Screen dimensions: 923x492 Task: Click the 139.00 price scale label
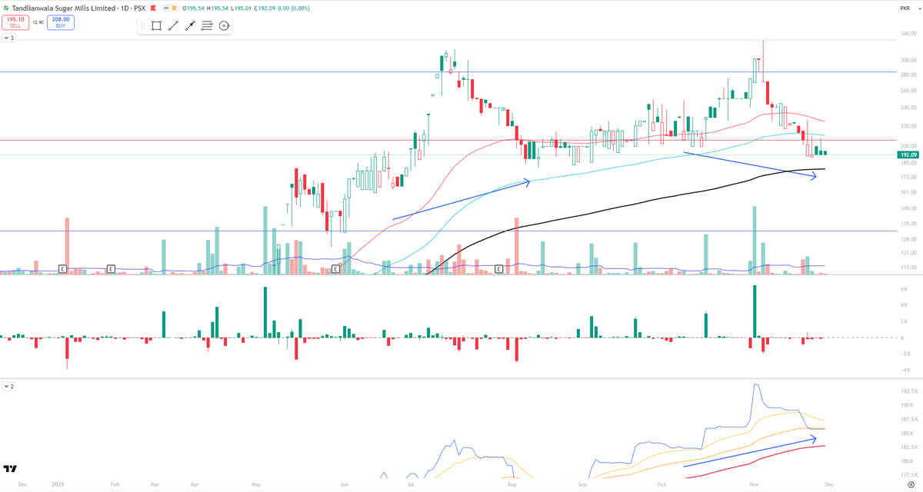[907, 223]
